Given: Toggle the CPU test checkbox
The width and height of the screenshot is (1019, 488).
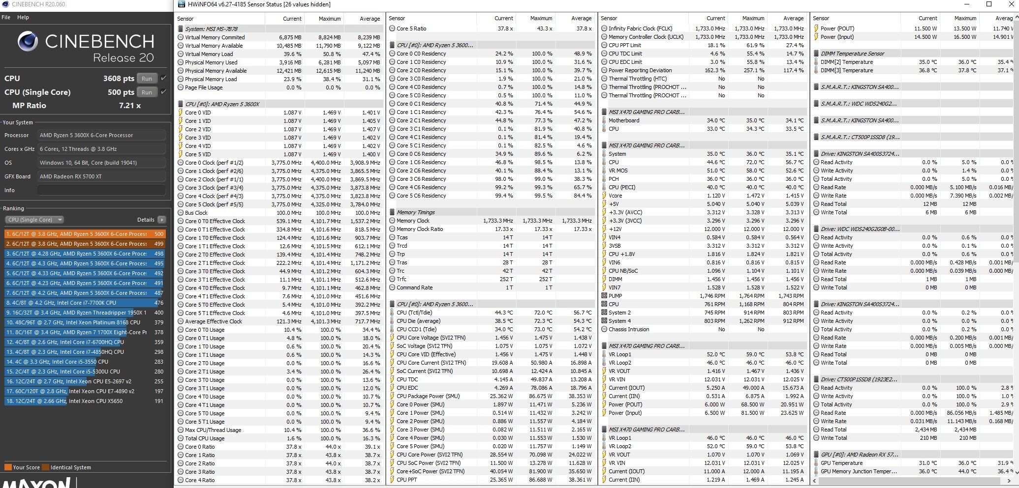Looking at the screenshot, I should pos(163,78).
